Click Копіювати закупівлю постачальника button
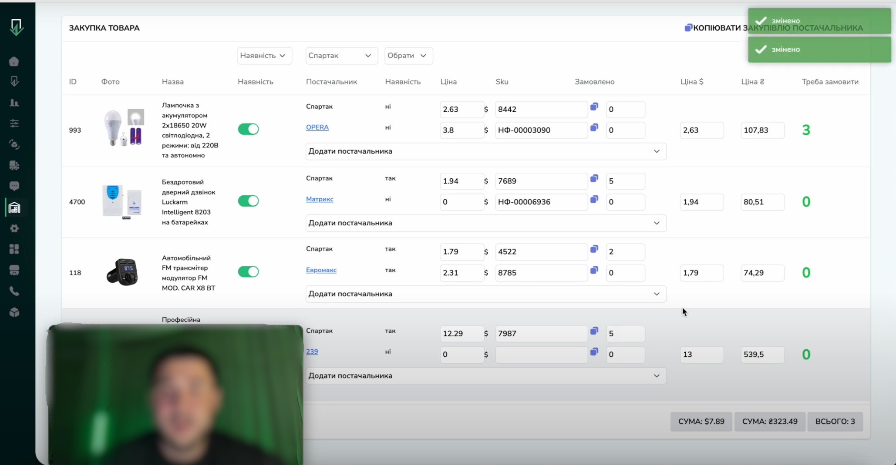896x465 pixels. (x=774, y=28)
